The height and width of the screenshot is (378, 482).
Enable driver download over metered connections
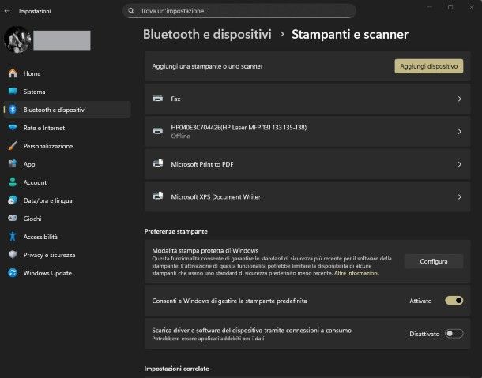454,334
